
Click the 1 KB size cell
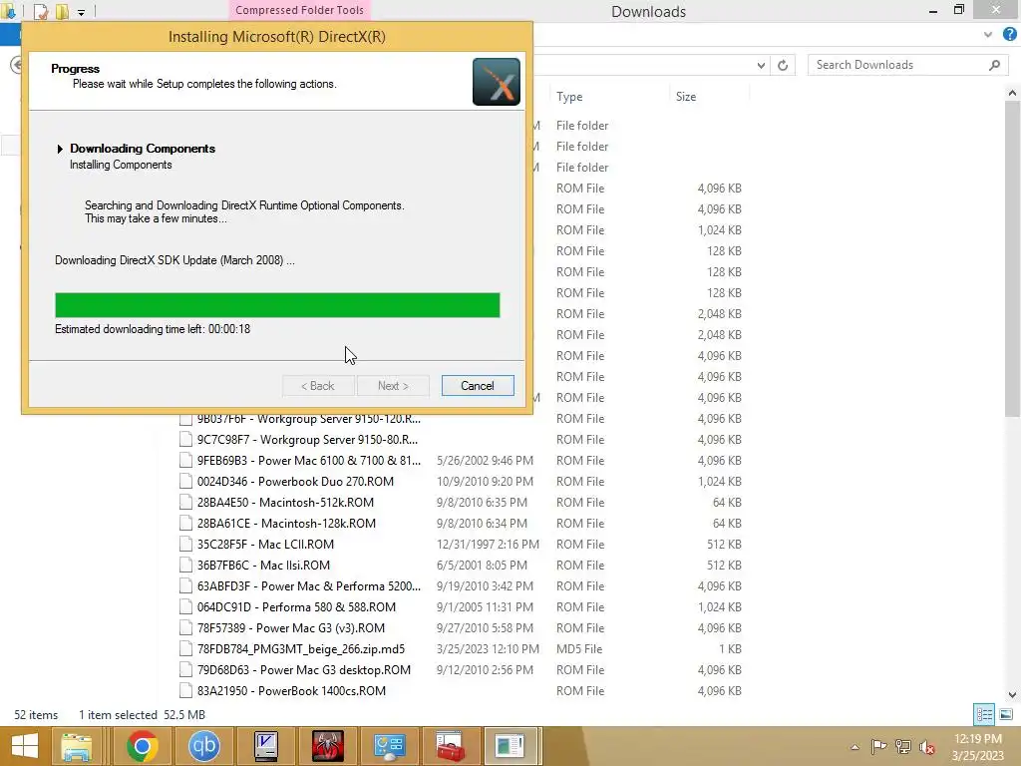click(730, 648)
